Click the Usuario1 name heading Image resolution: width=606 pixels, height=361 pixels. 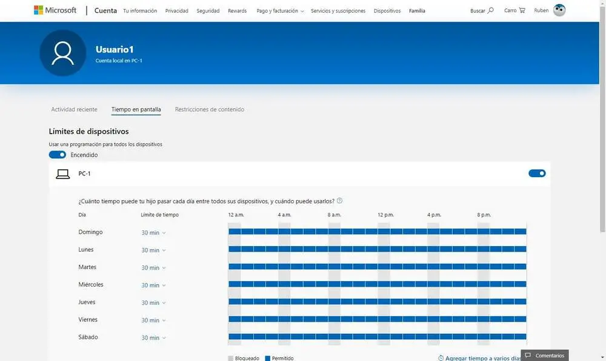pos(115,50)
